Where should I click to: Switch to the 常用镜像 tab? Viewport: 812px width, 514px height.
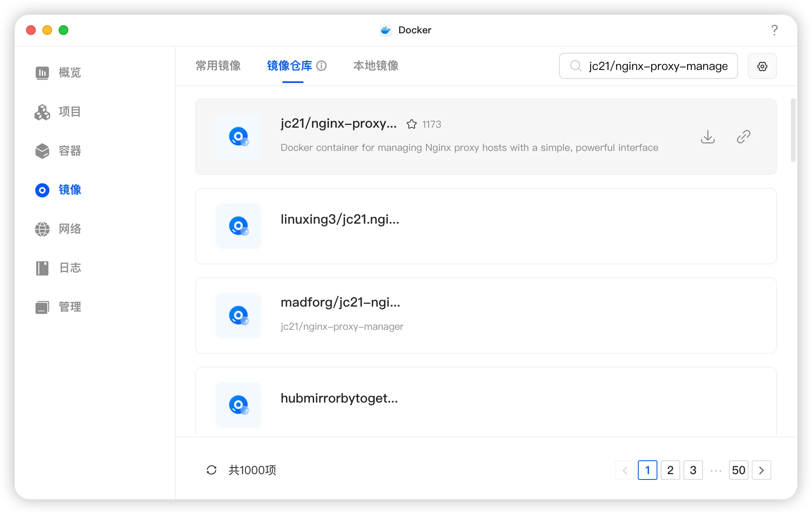tap(218, 66)
